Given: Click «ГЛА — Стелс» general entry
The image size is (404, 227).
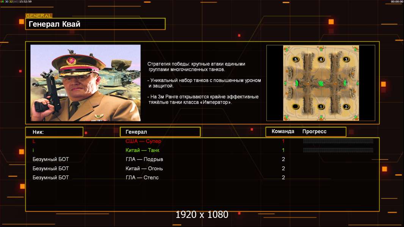Looking at the screenshot, I should click(x=142, y=177).
